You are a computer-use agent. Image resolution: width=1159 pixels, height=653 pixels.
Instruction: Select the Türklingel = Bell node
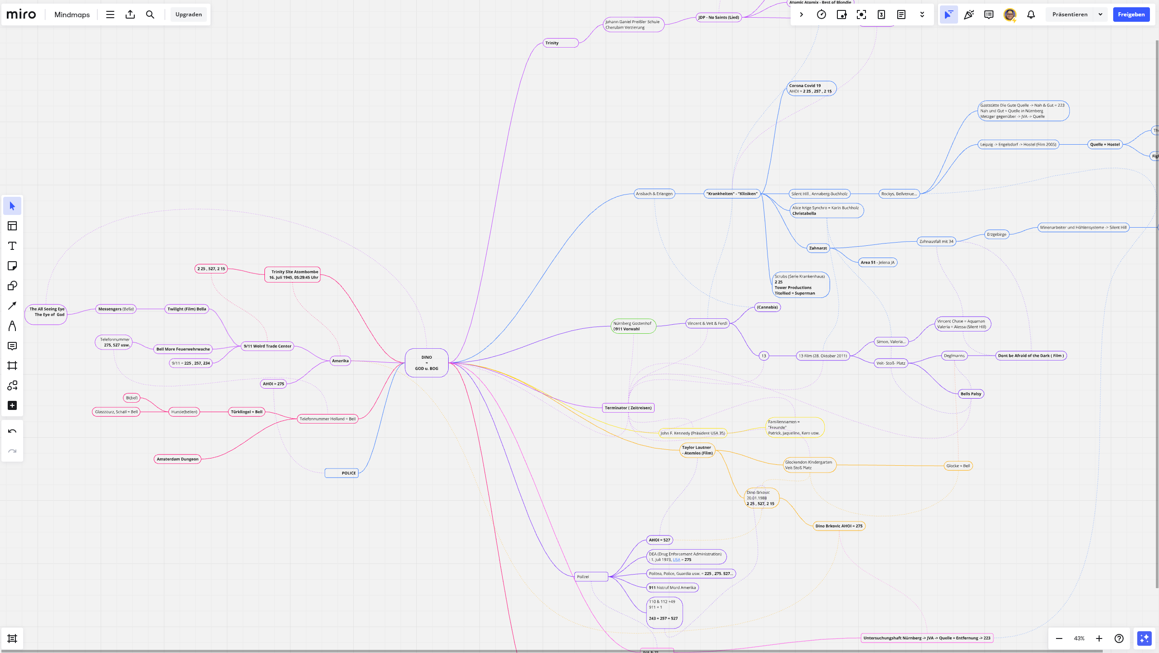(246, 412)
